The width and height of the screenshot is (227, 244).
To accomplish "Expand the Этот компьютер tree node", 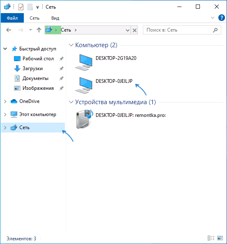I will [x=5, y=114].
